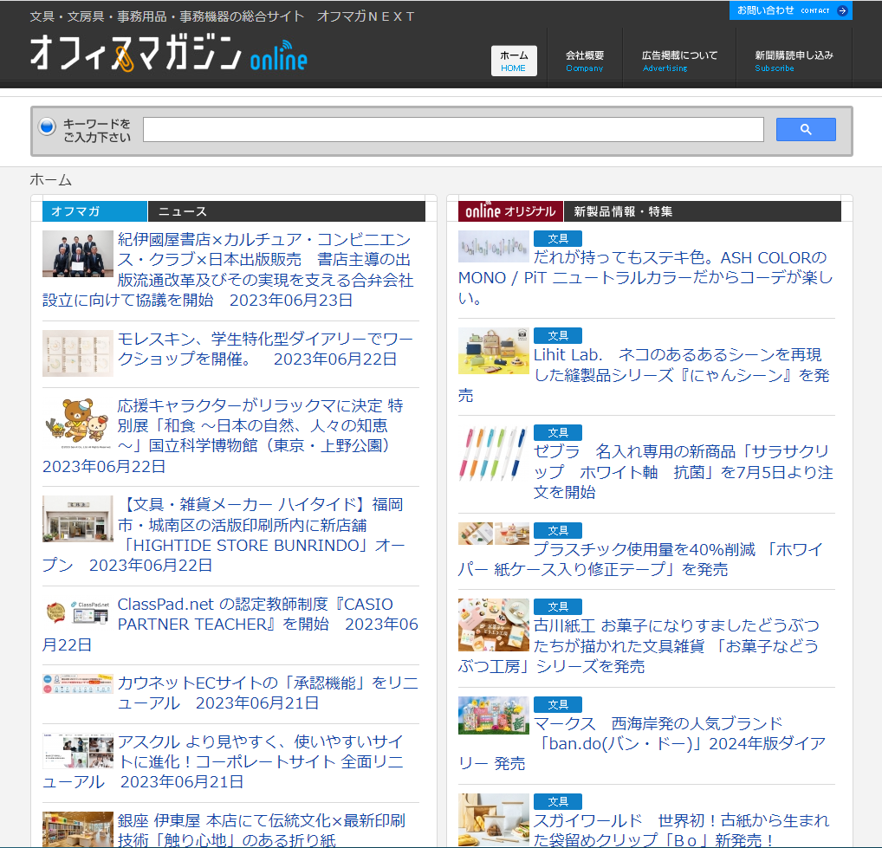
Task: Click the Rilakkuma character thumbnail
Action: point(78,424)
